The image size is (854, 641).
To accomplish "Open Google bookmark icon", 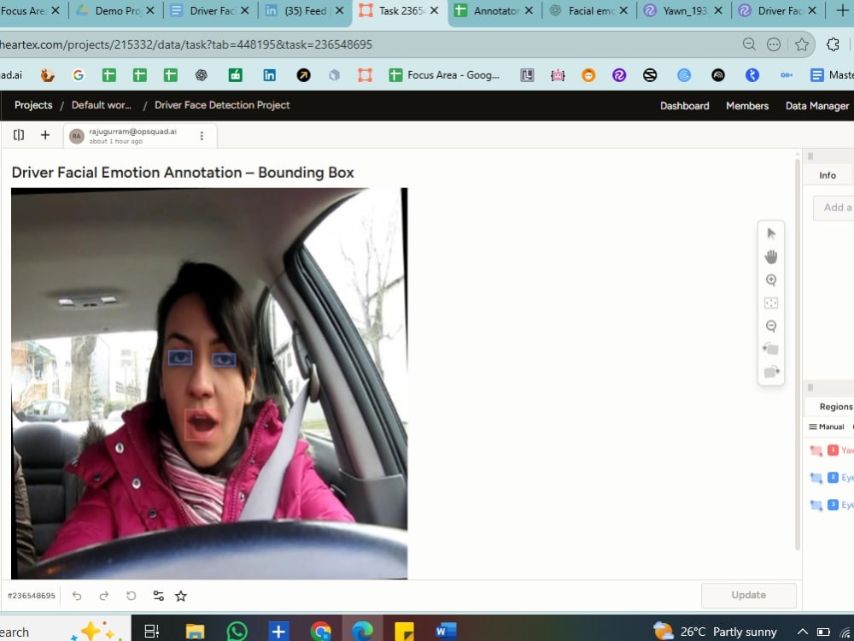I will (79, 75).
